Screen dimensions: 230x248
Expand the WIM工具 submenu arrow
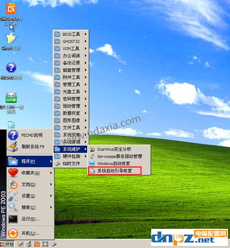click(x=86, y=49)
